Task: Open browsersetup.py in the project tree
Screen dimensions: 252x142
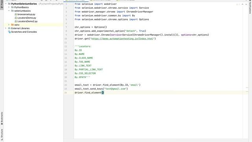Action: point(26,14)
